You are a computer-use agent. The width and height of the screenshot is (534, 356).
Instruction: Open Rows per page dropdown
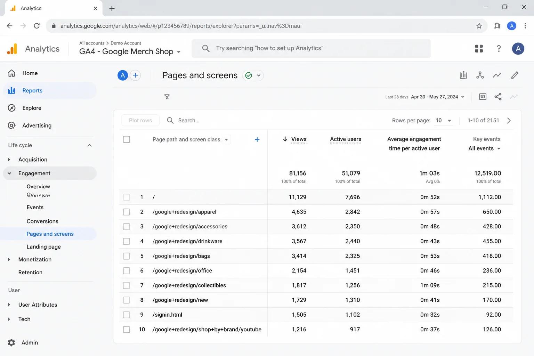(x=444, y=121)
